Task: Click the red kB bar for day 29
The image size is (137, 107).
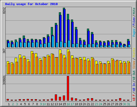Action: pos(120,100)
